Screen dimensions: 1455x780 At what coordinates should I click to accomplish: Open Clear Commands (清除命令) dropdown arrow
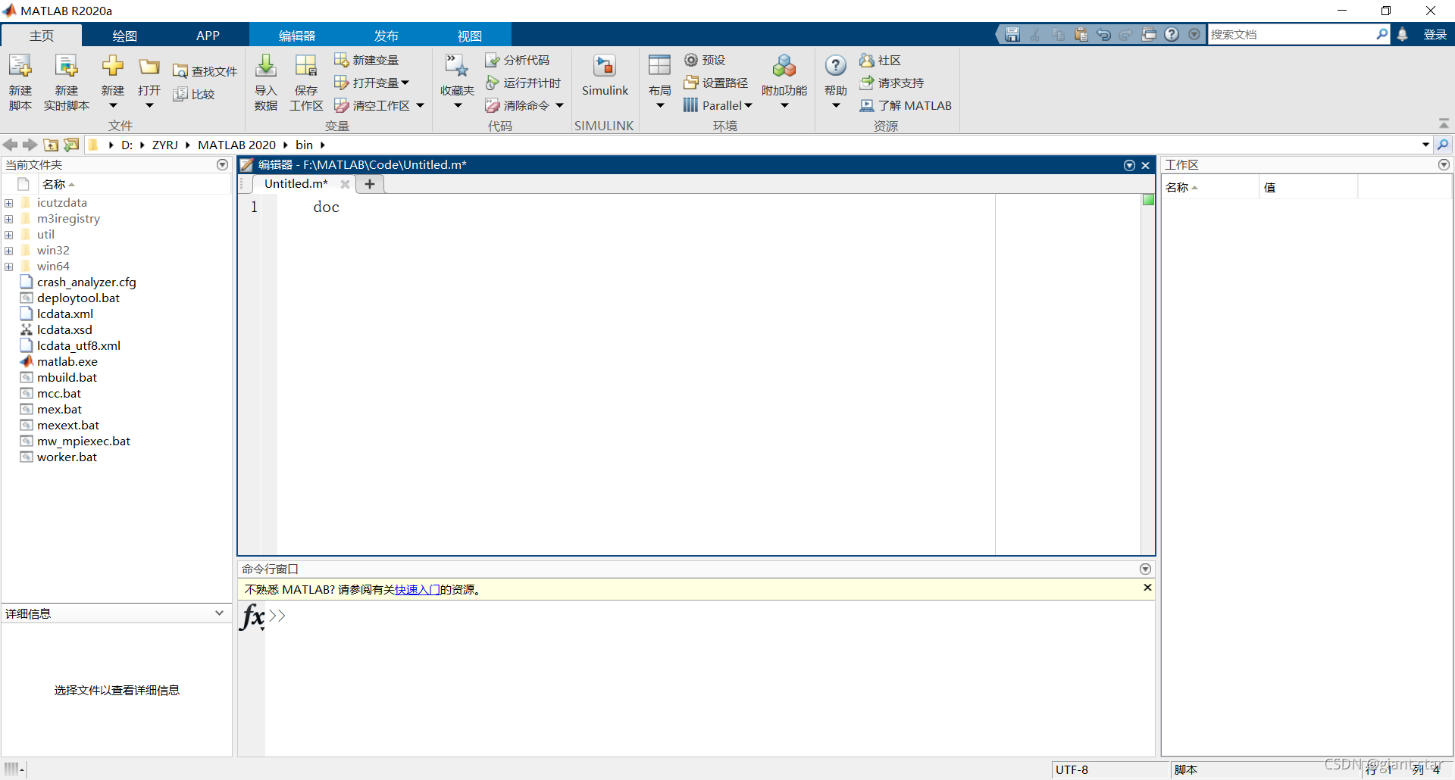tap(559, 105)
